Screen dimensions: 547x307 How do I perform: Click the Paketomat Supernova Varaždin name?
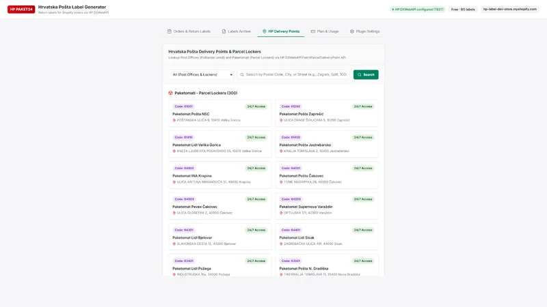point(306,207)
